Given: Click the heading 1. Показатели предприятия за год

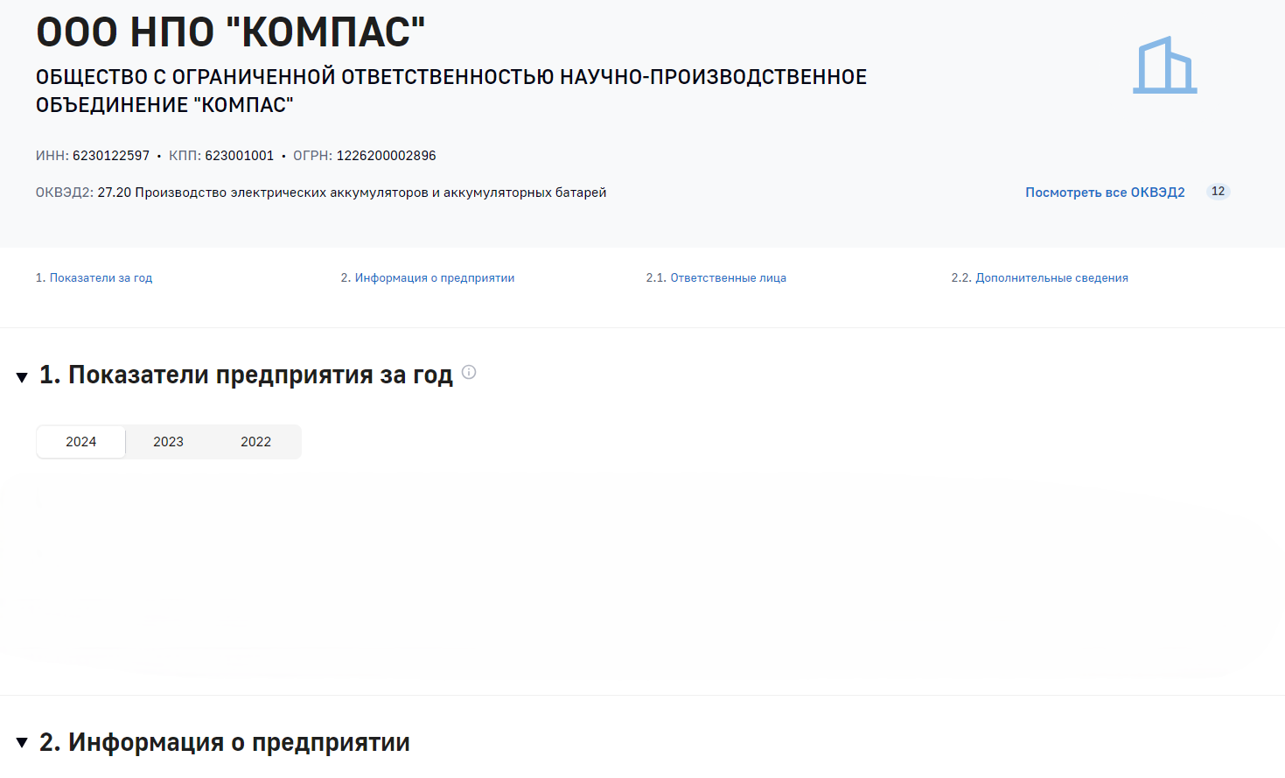Looking at the screenshot, I should tap(246, 375).
